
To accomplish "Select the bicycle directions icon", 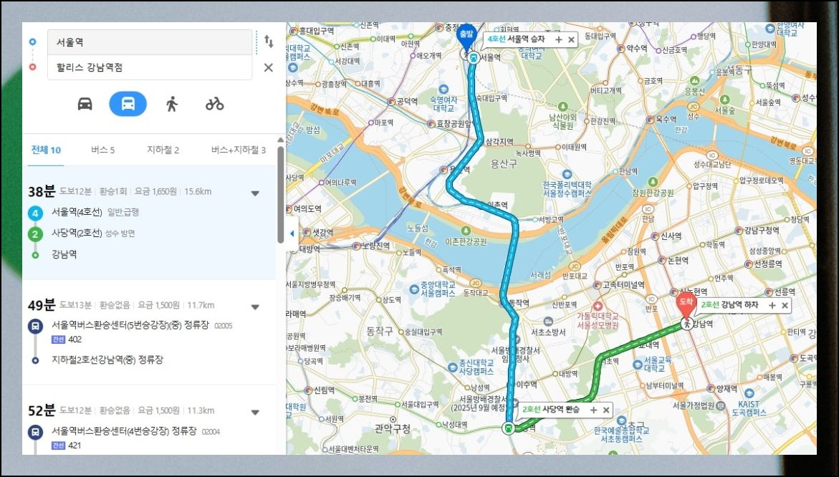I will [214, 104].
